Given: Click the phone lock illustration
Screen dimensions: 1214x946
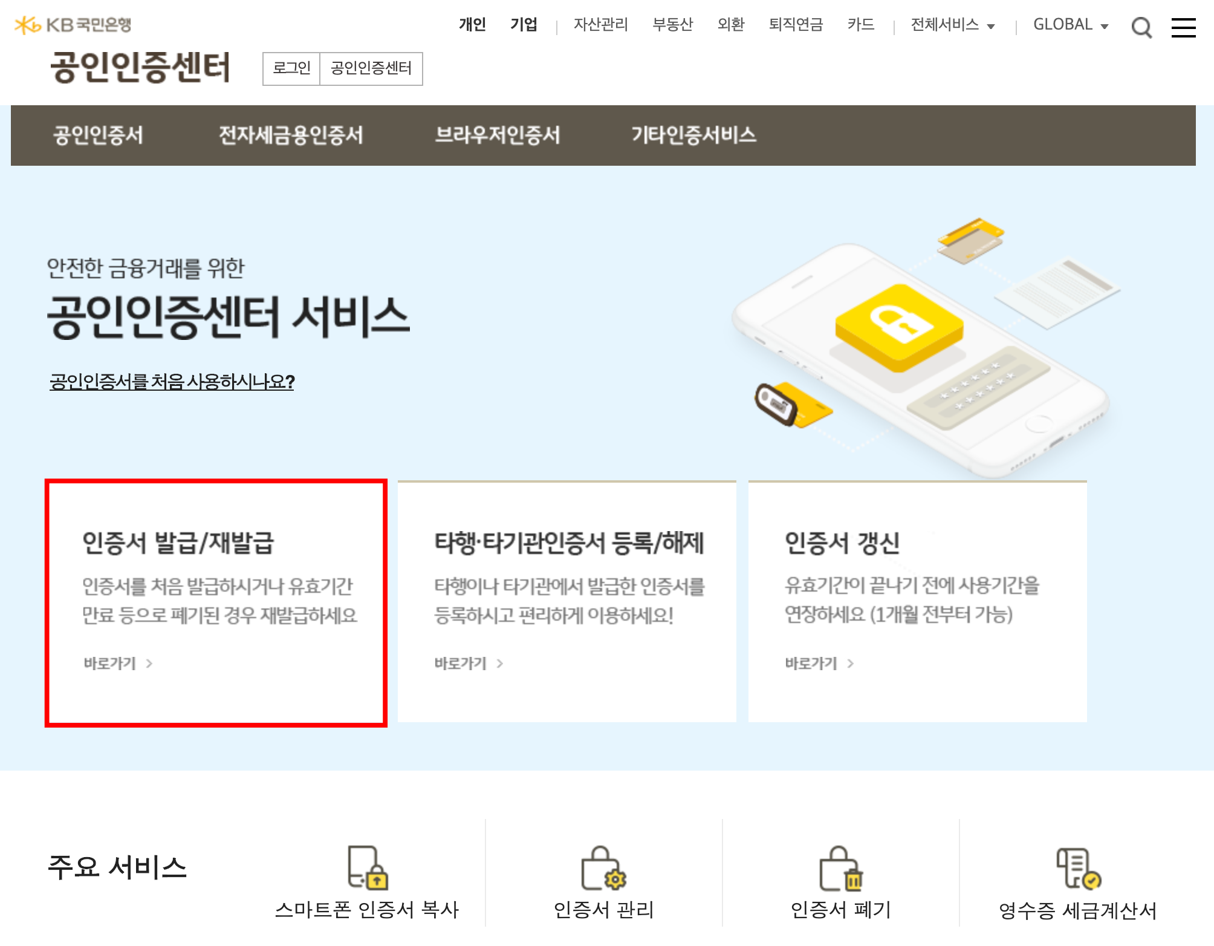Looking at the screenshot, I should click(x=899, y=327).
